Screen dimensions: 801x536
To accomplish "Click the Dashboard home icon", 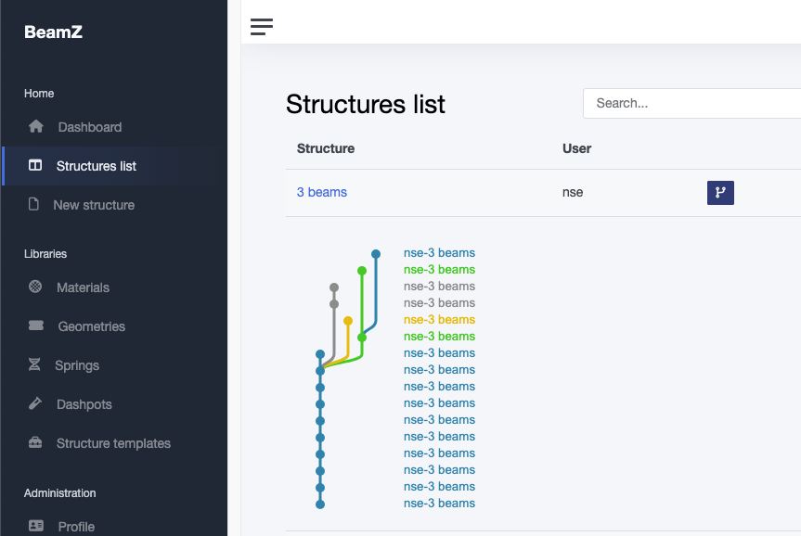I will [x=34, y=127].
